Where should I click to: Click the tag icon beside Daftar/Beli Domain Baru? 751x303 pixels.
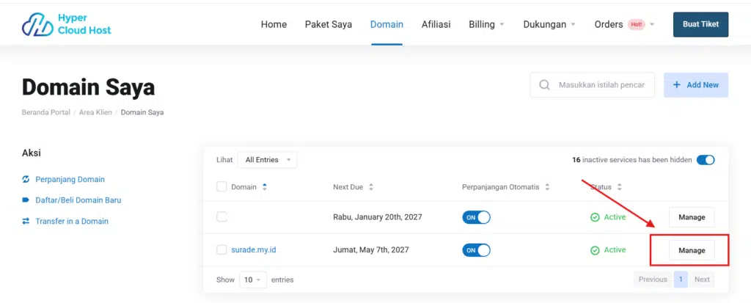tap(26, 200)
